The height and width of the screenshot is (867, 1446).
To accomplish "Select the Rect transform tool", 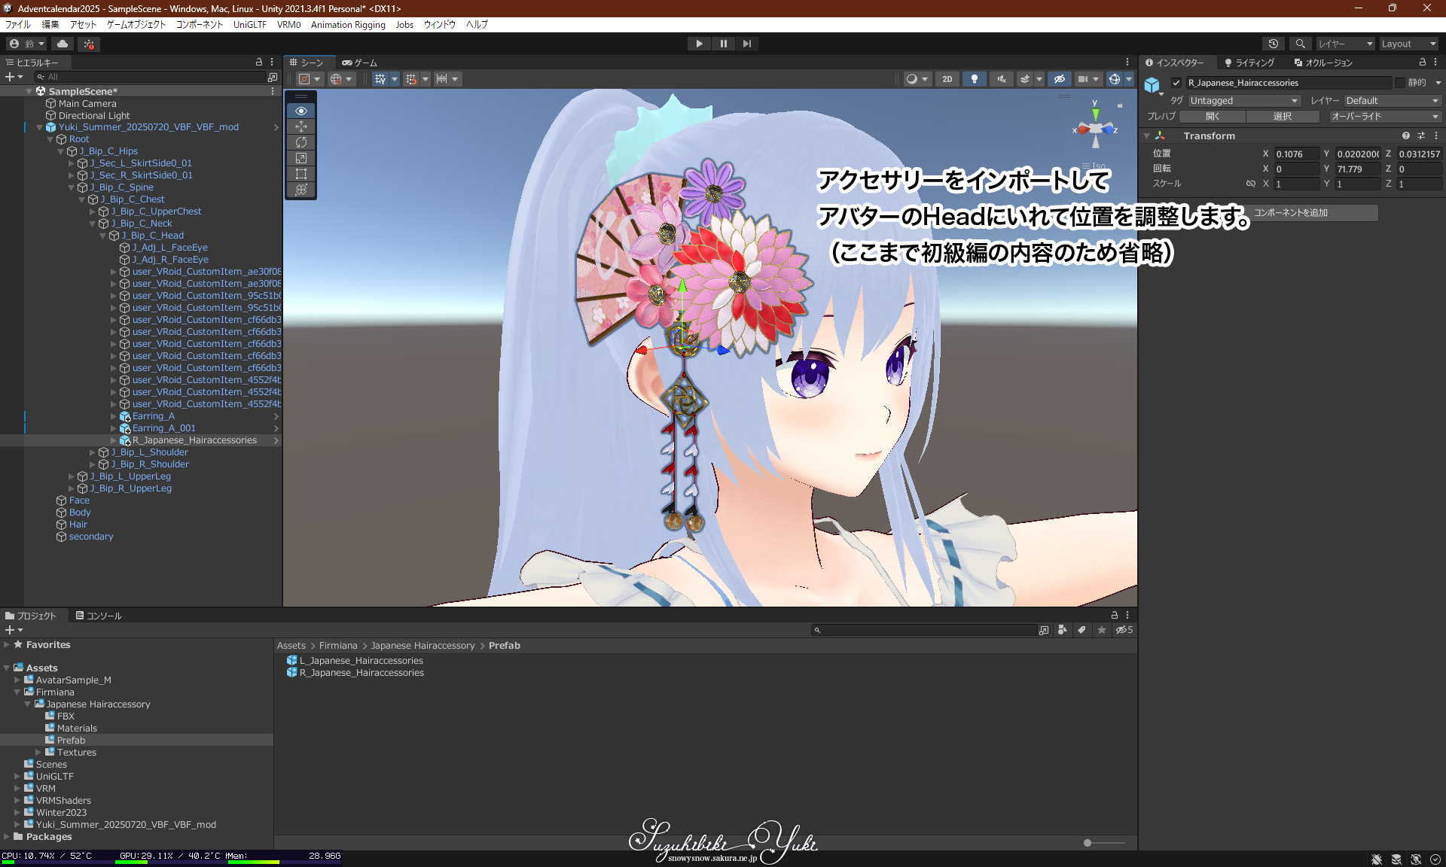I will coord(301,174).
